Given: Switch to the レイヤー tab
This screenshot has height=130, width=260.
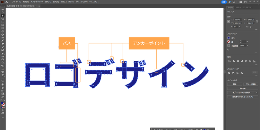Looking at the screenshot, I should (x=238, y=8).
